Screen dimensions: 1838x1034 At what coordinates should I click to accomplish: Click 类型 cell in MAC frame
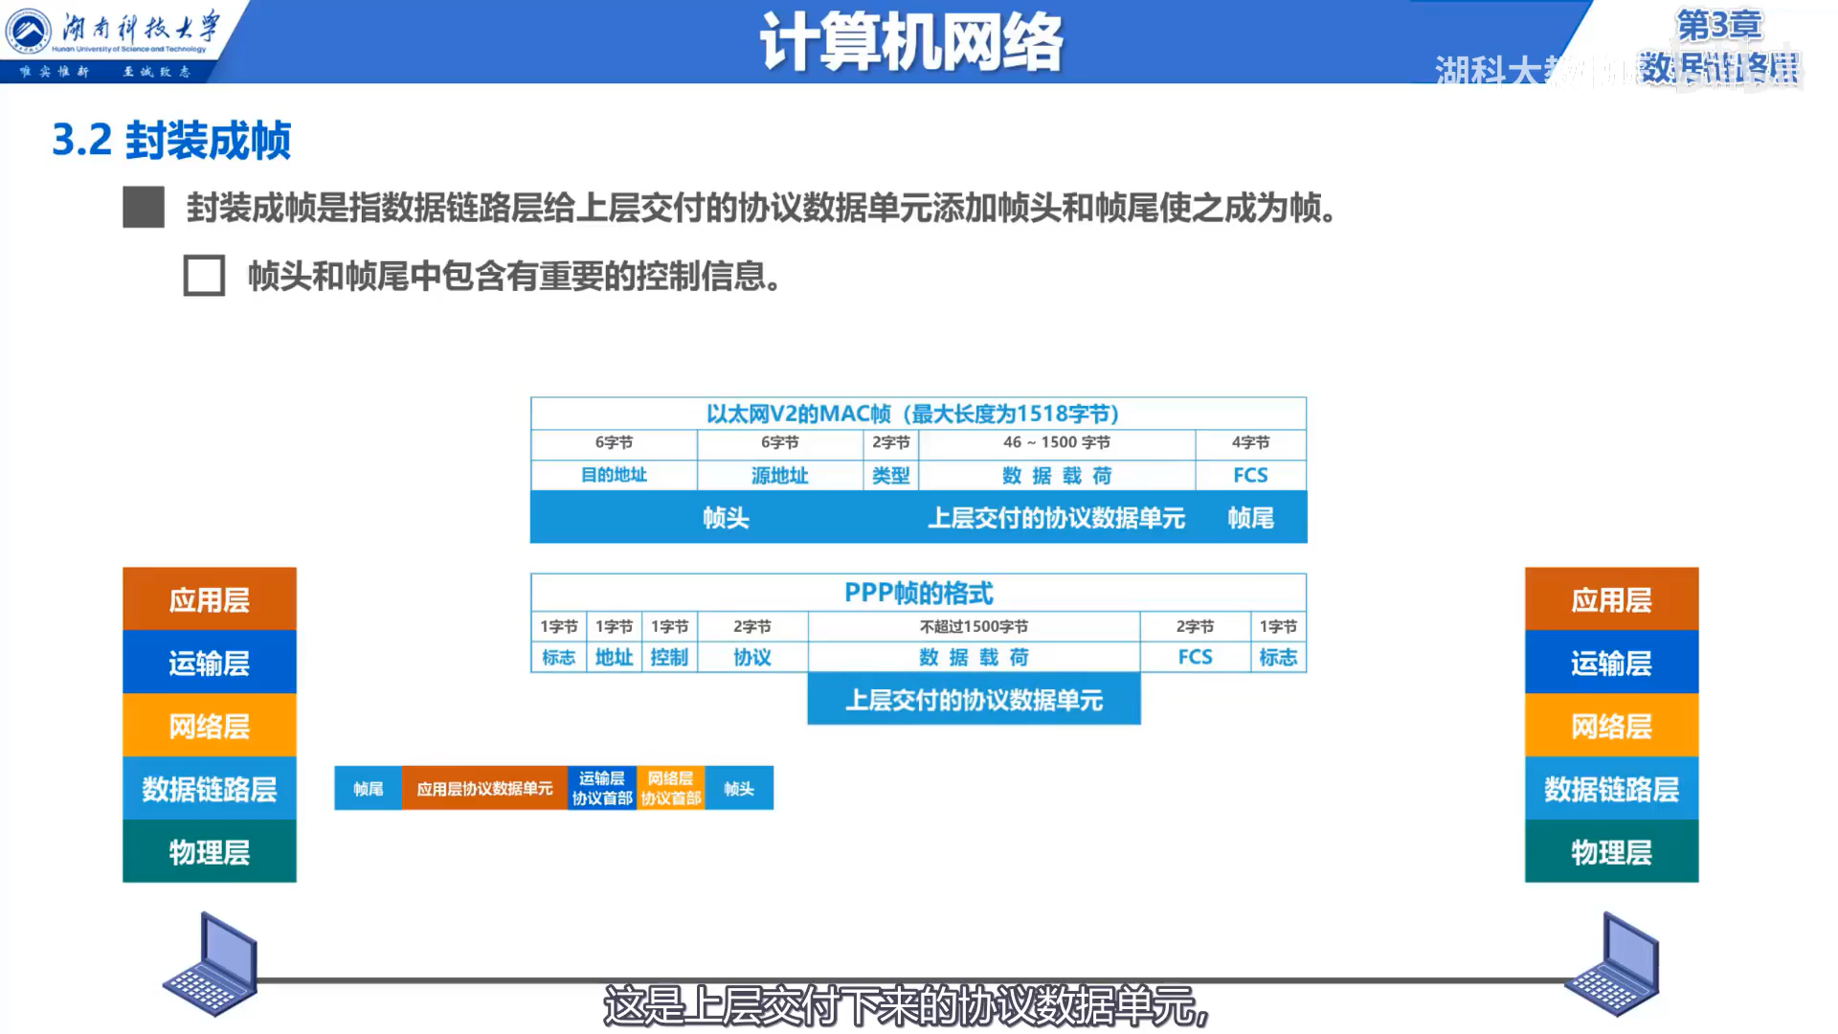pos(891,475)
